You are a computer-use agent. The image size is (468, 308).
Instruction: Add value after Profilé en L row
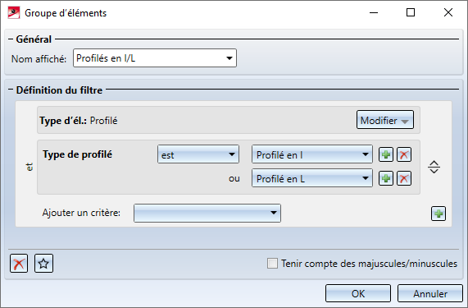[386, 178]
